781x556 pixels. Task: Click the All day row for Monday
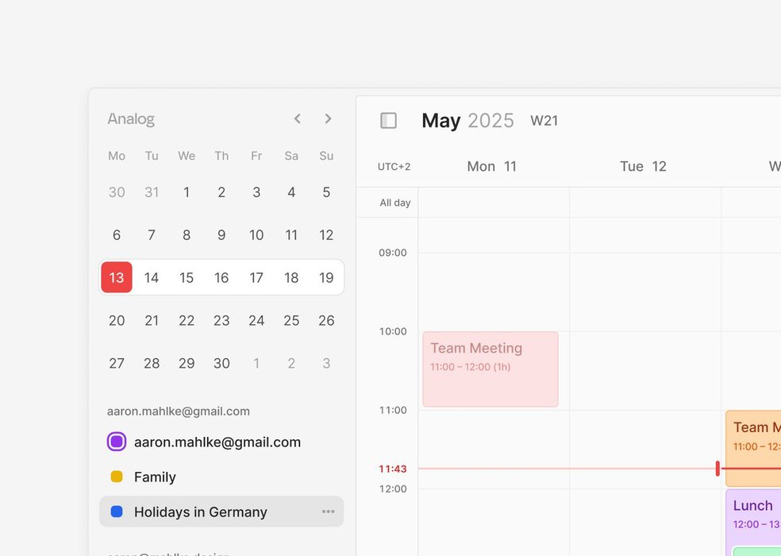pos(493,203)
